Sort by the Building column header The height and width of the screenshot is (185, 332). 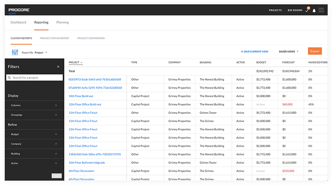point(205,62)
